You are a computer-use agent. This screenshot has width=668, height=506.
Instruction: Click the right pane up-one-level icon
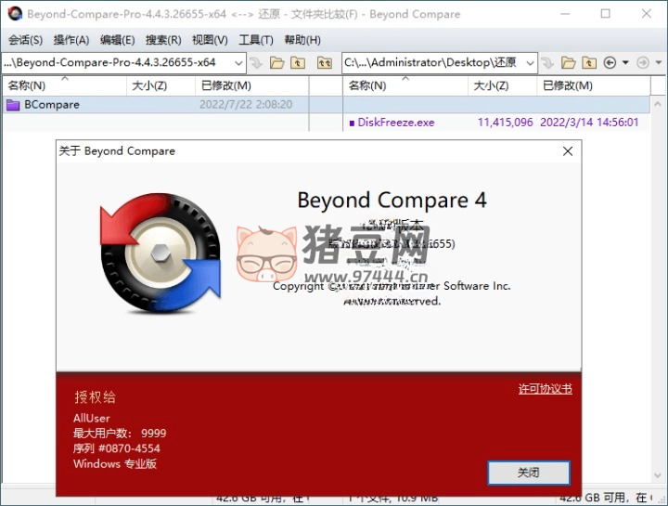pos(590,63)
